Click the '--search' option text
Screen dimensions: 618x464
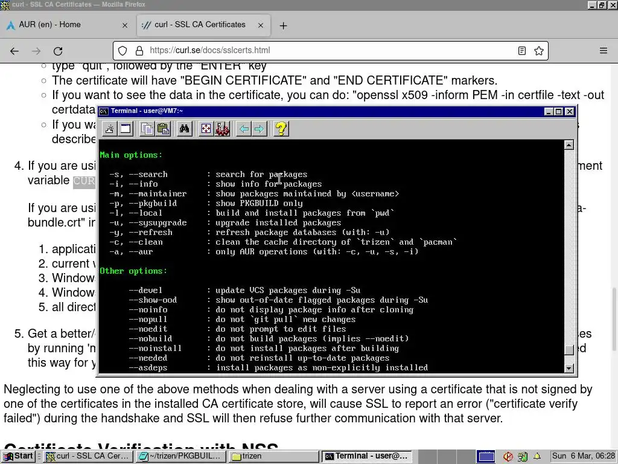(148, 175)
